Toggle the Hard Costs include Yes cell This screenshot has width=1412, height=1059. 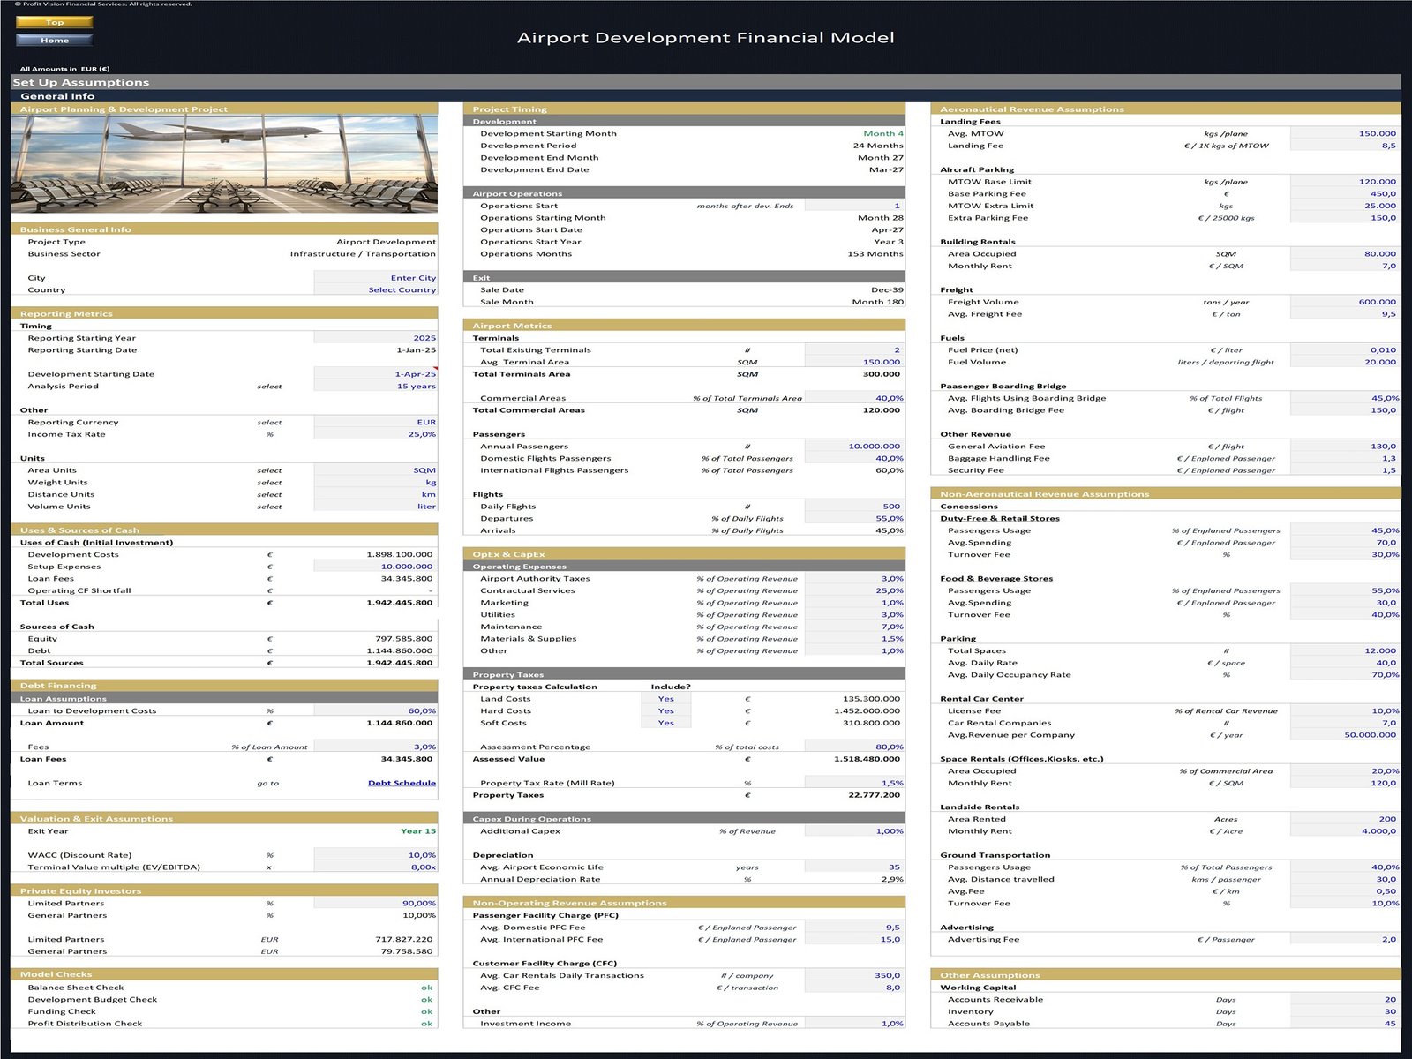pyautogui.click(x=665, y=710)
